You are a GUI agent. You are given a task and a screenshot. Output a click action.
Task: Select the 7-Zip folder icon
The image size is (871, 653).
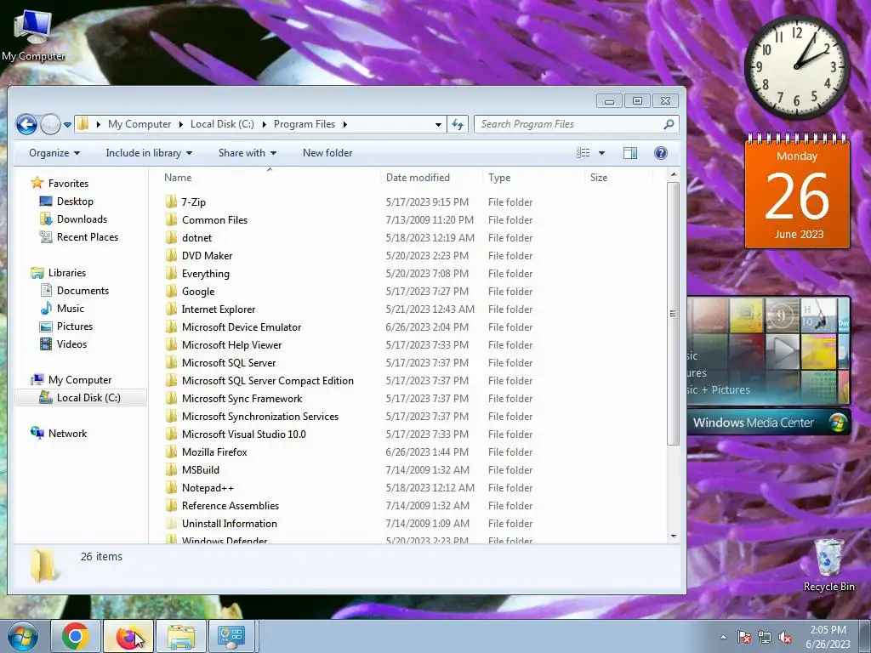pyautogui.click(x=172, y=202)
